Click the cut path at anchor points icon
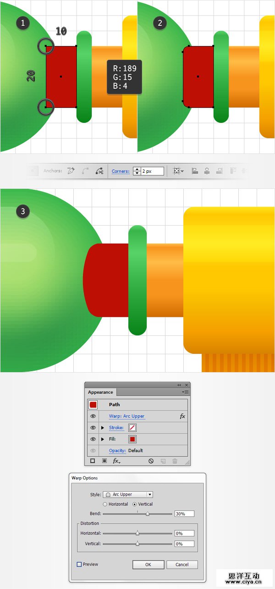The height and width of the screenshot is (589, 275). (x=99, y=171)
